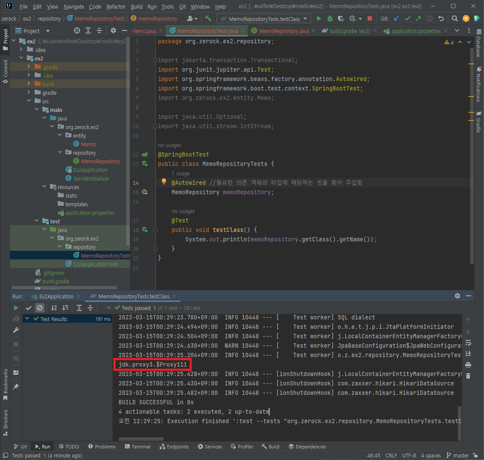Pin the current Run tab
The width and height of the screenshot is (484, 460).
[16, 386]
